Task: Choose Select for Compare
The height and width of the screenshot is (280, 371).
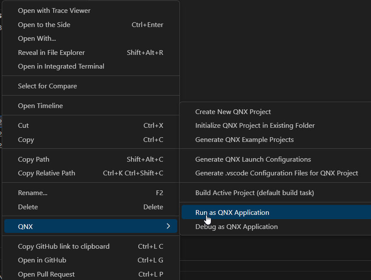Action: pos(91,86)
